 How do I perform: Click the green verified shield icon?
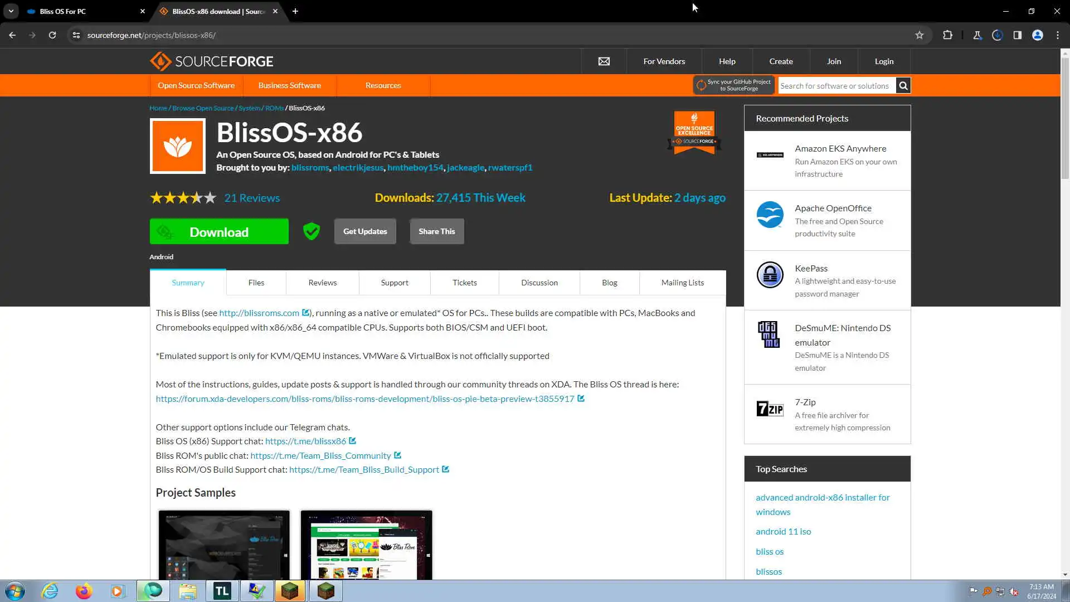[312, 231]
